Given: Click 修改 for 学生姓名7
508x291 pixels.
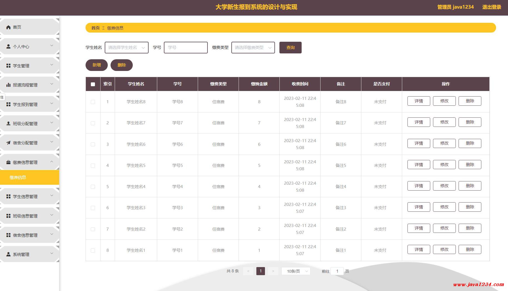Looking at the screenshot, I should tap(444, 122).
